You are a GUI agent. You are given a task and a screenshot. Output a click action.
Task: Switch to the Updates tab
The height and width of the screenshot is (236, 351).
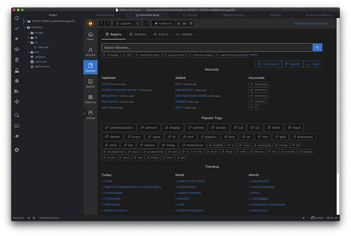coord(184,35)
